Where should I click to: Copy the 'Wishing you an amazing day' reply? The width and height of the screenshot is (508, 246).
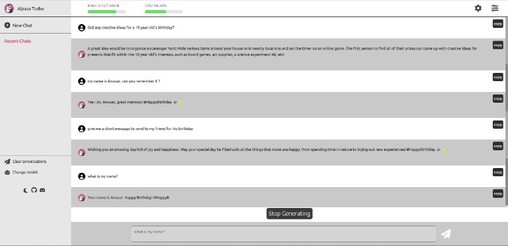point(498,146)
